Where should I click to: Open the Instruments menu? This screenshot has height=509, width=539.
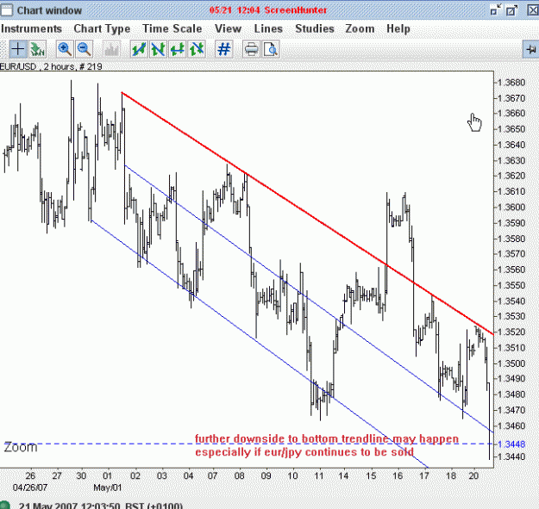tap(31, 28)
